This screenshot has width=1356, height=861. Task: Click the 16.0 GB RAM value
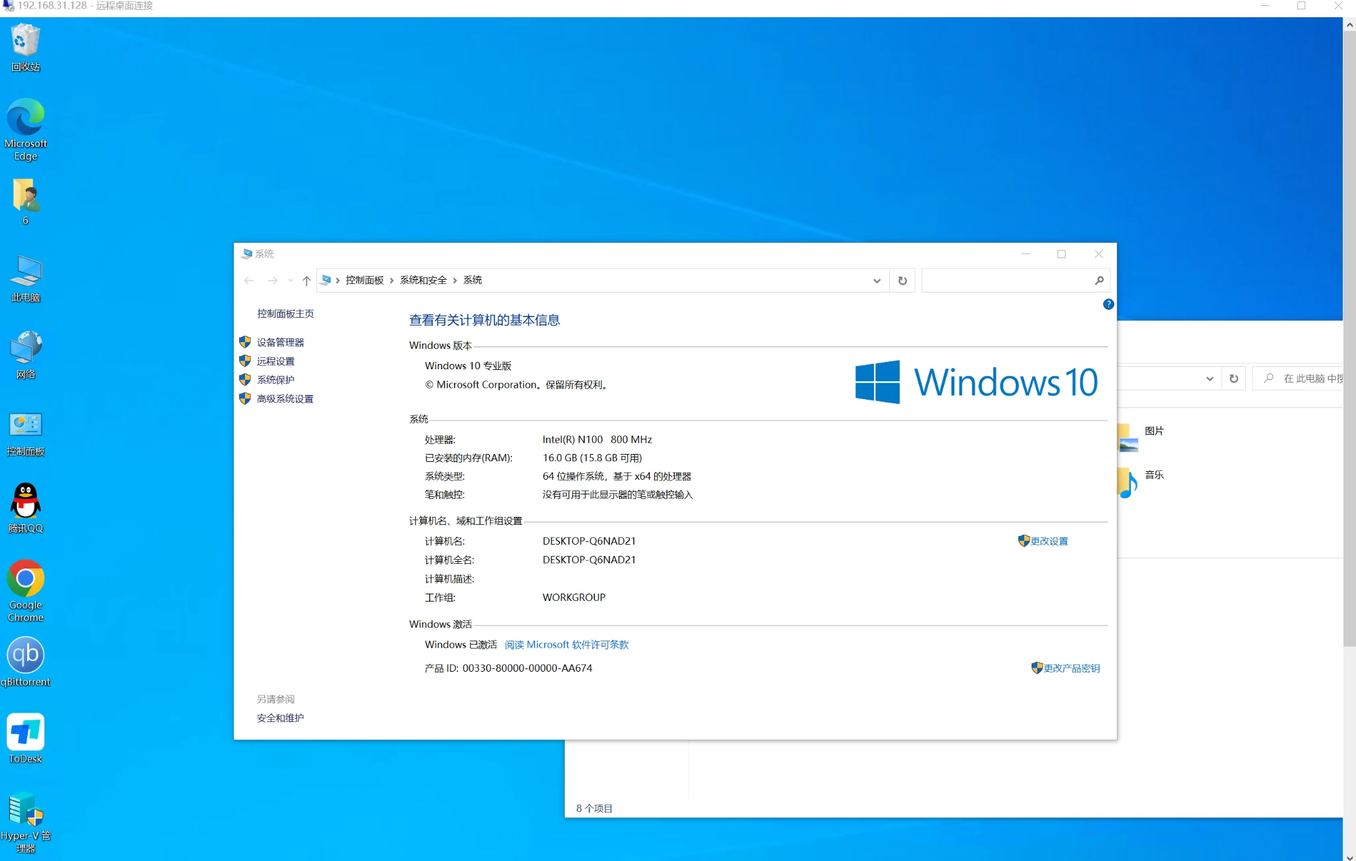[592, 458]
